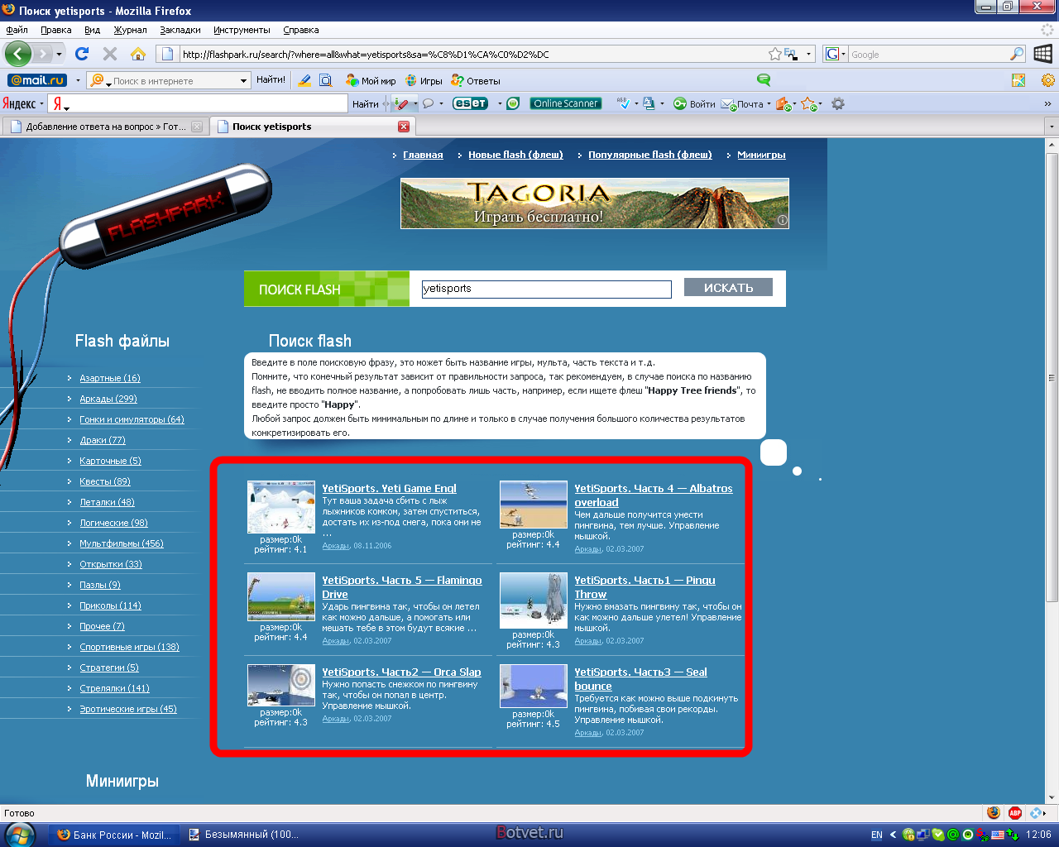Screen dimensions: 1059x847
Task: Reload the page with the blue refresh arrow
Action: point(82,54)
